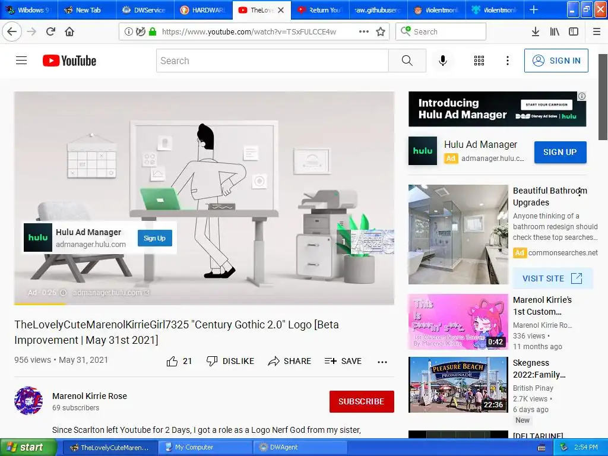Click the taskbar Firefox TheLovelyCuteMaren window
This screenshot has width=608, height=456.
pyautogui.click(x=110, y=448)
